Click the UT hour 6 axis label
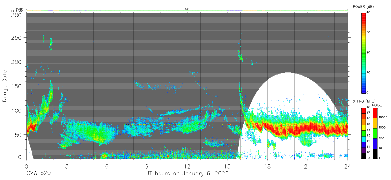Screen dimensions: 391x180 [107, 166]
